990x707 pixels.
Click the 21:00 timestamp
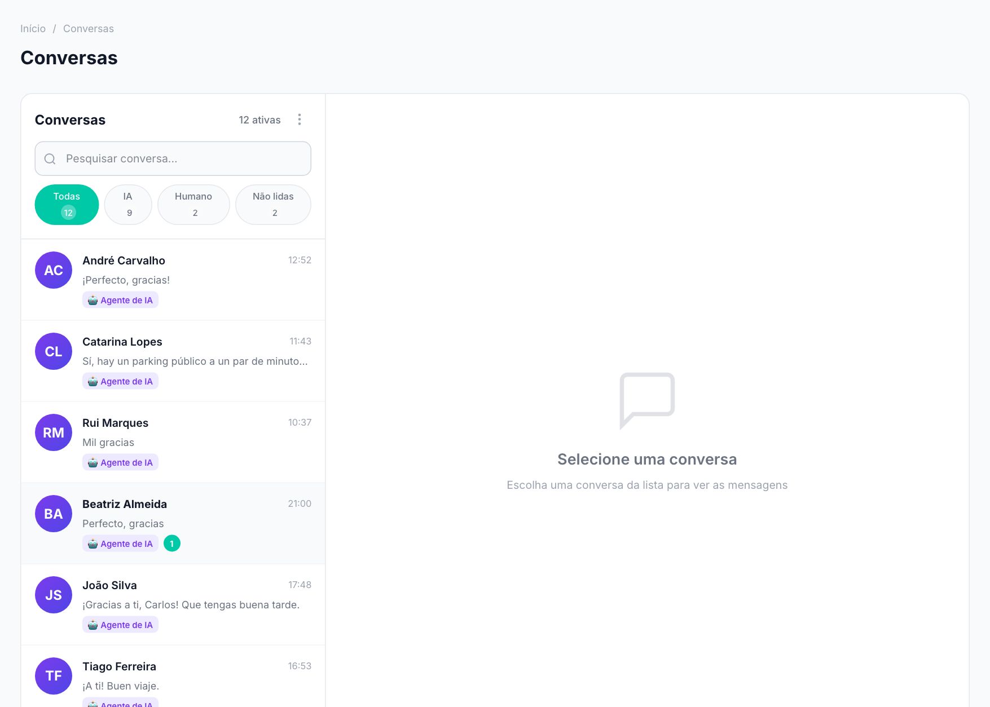point(300,503)
